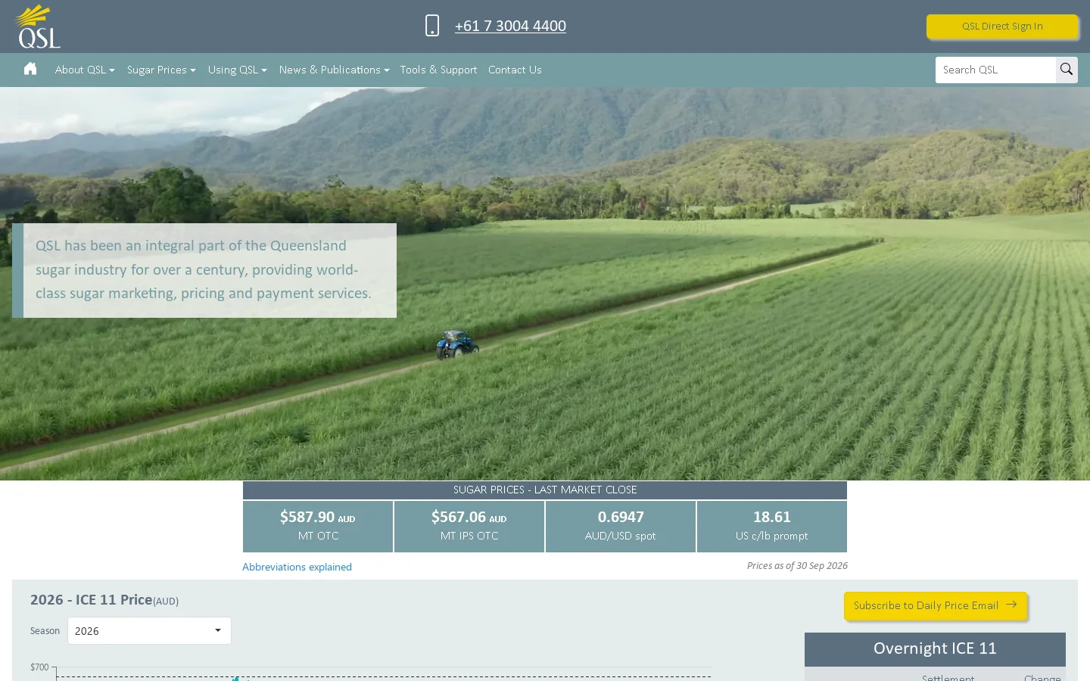Focus the Search QSL field

pos(995,70)
